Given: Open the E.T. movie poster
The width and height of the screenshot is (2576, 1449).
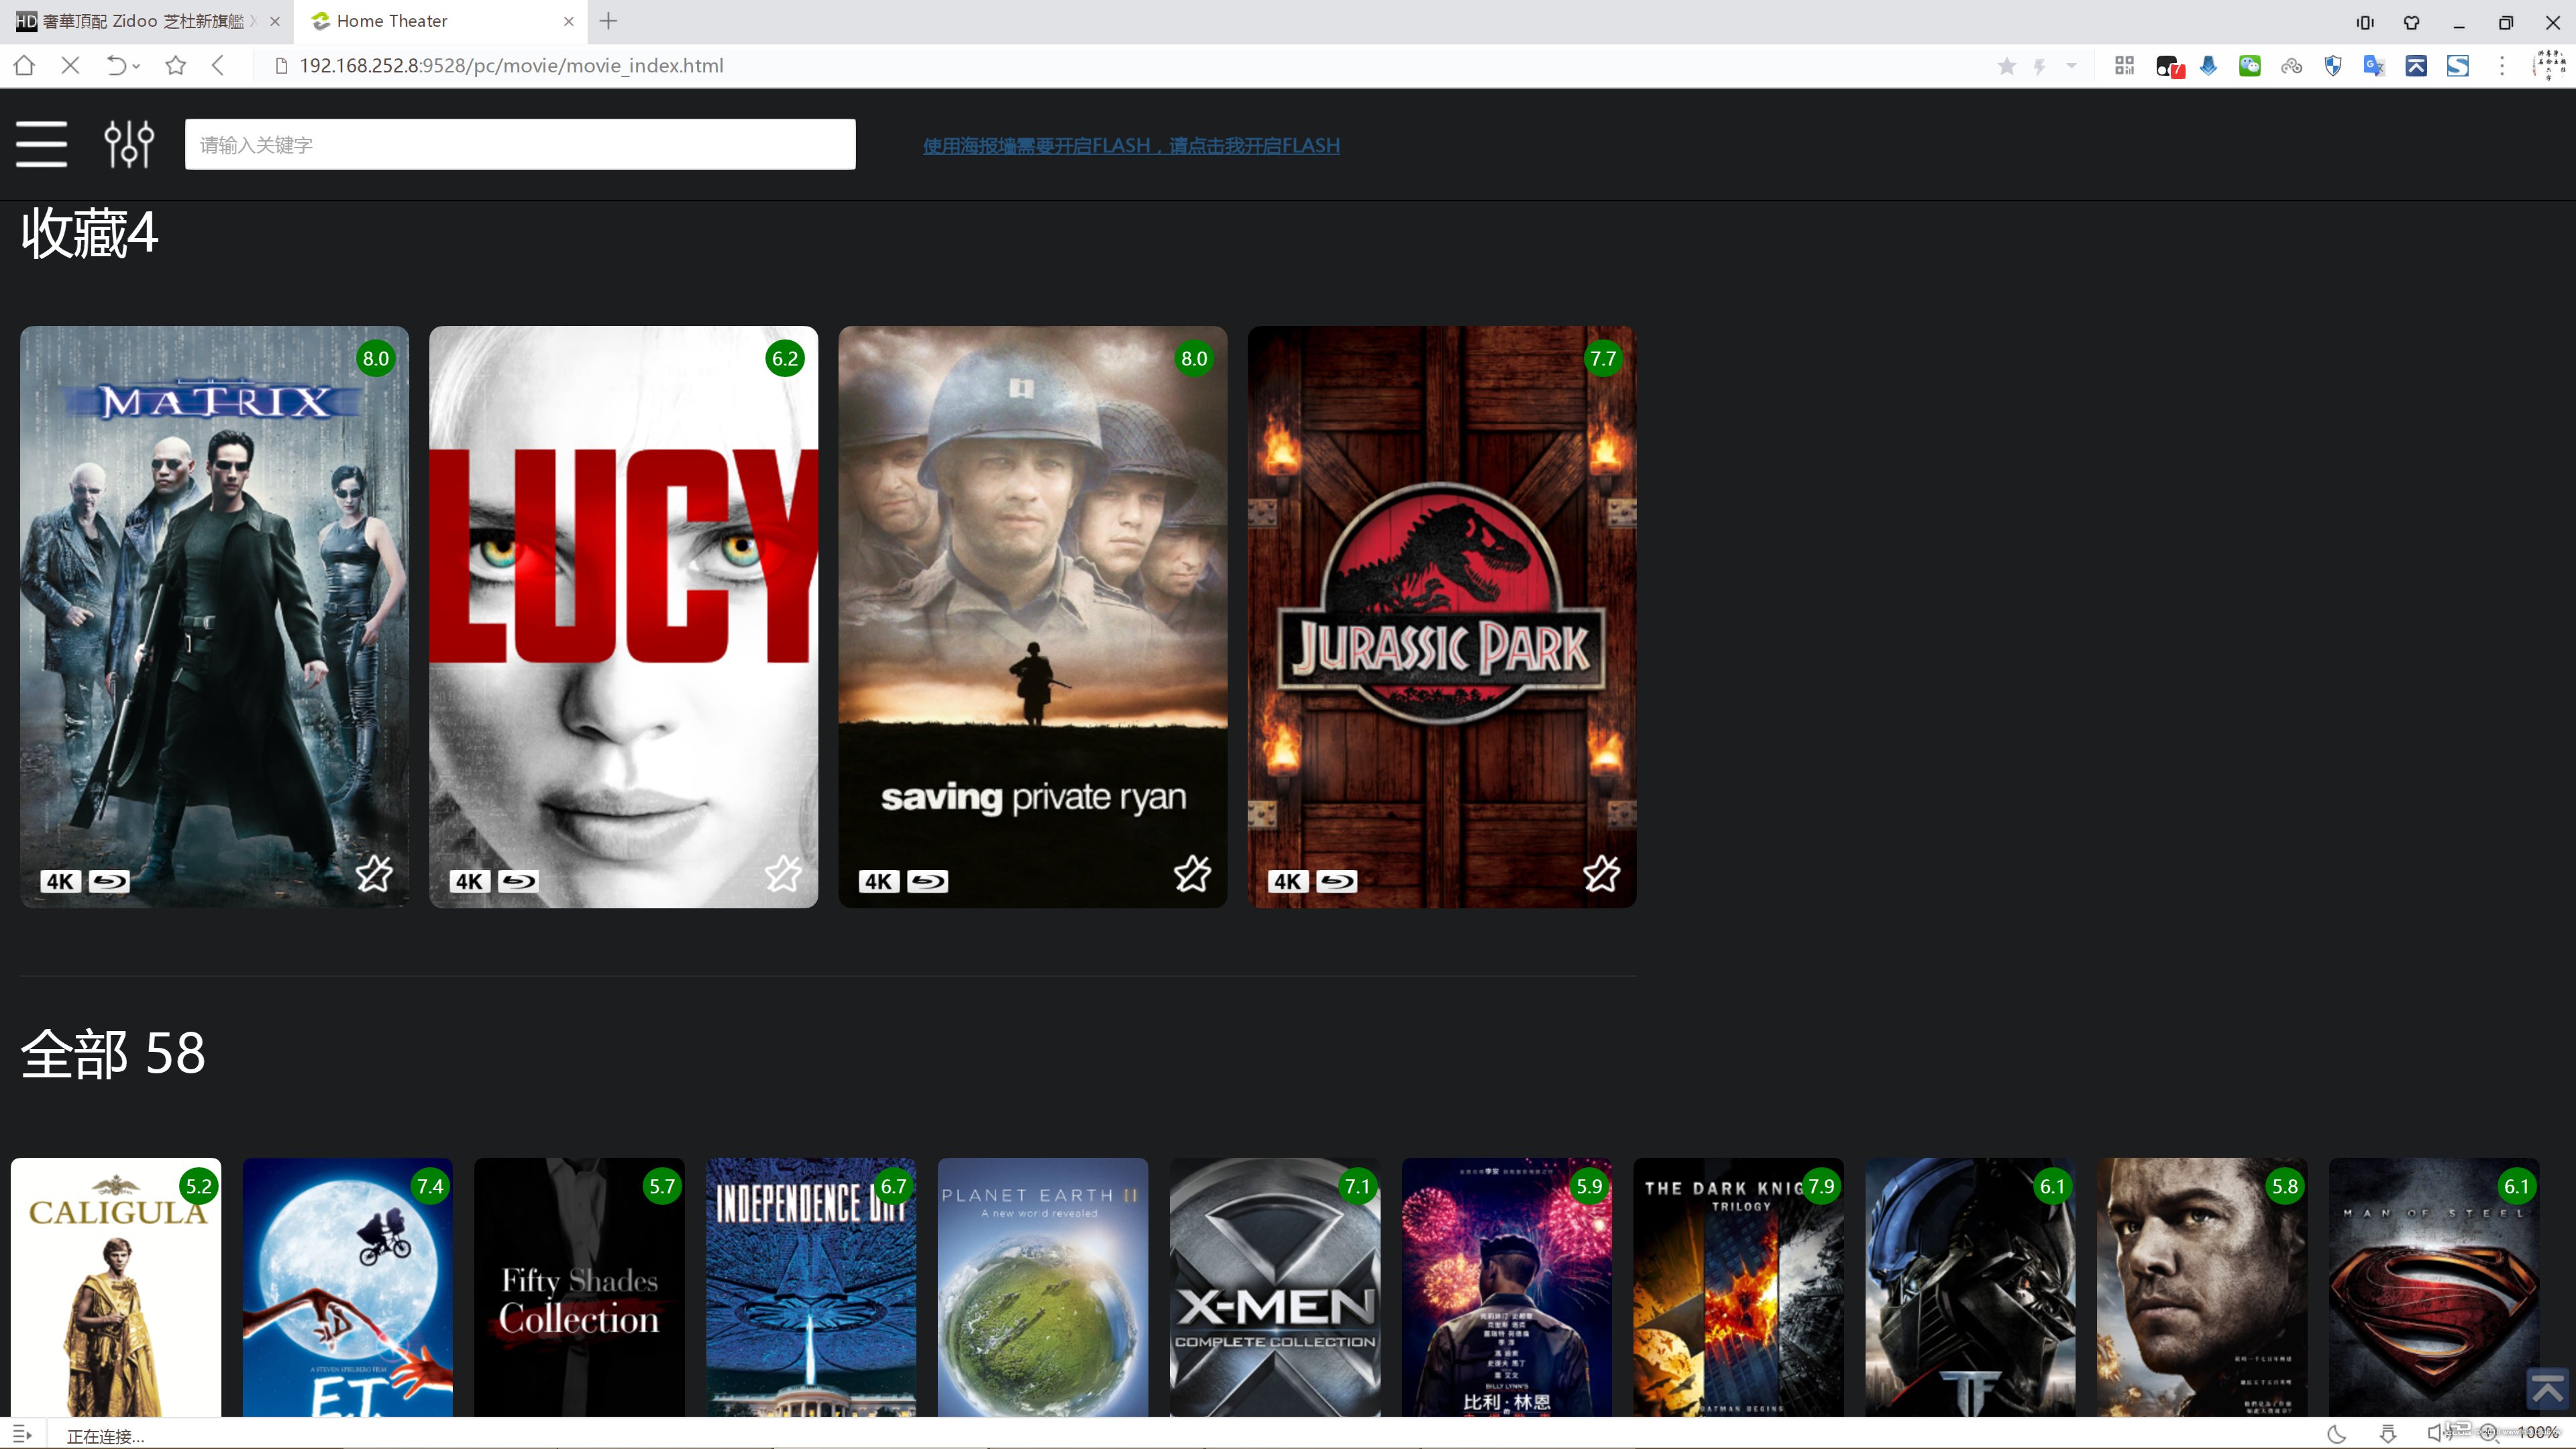Looking at the screenshot, I should tap(348, 1287).
